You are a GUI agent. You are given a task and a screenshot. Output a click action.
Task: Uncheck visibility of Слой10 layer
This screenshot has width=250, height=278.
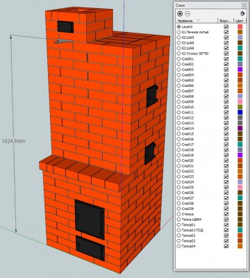(226, 107)
